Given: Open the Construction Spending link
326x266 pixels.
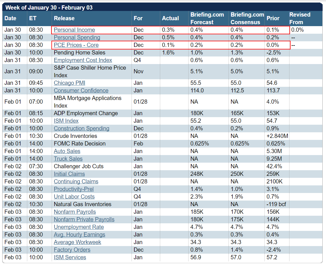Looking at the screenshot, I should click(x=81, y=128).
